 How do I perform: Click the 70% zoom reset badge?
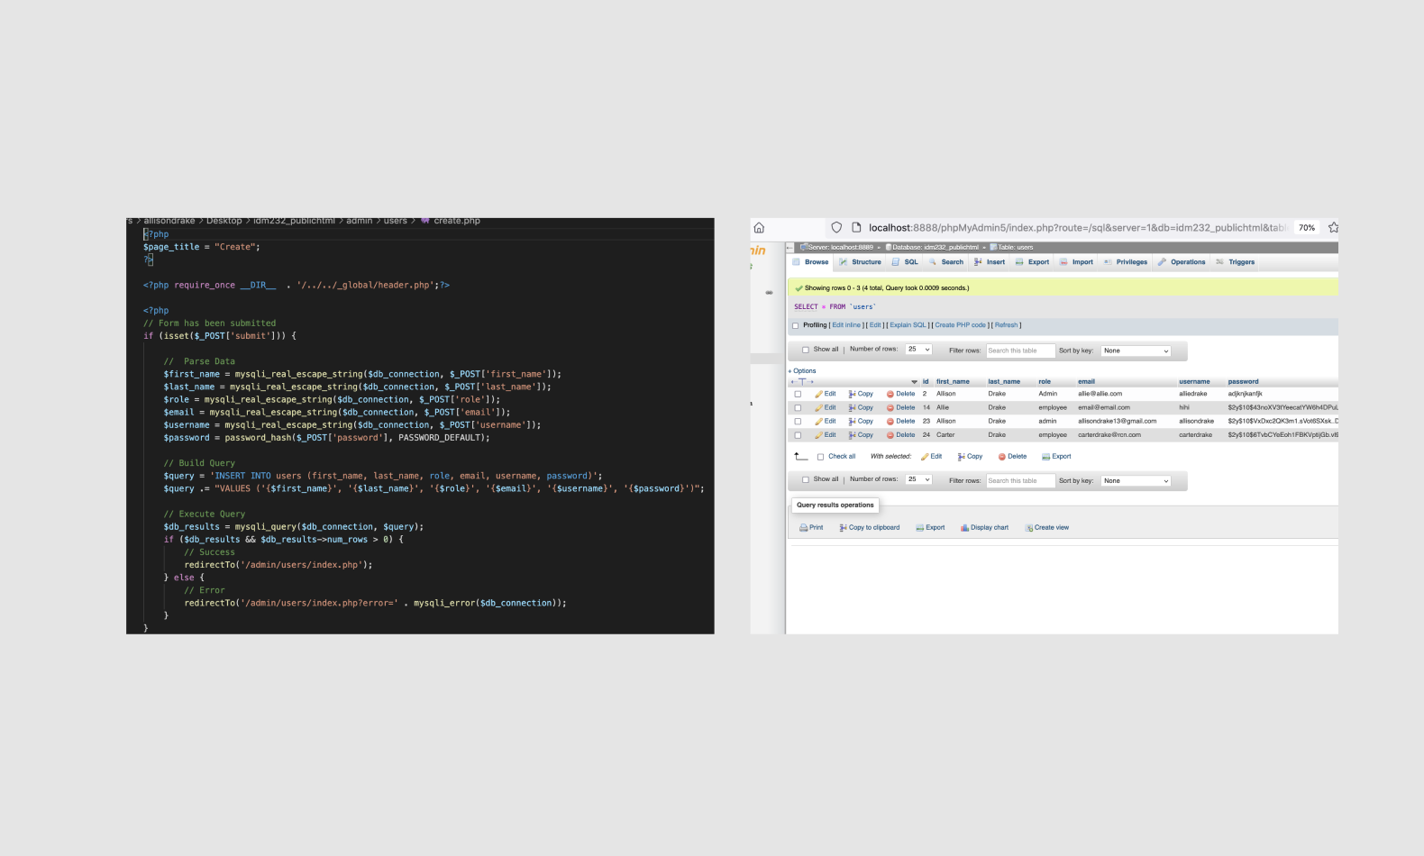coord(1307,228)
